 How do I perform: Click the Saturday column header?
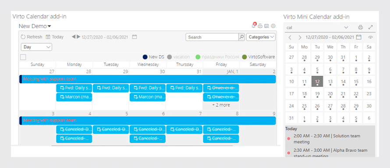258,65
